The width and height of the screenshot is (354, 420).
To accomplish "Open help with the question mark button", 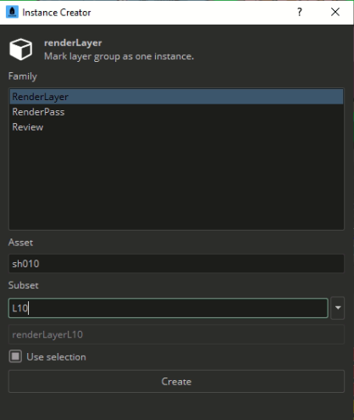I will [300, 12].
